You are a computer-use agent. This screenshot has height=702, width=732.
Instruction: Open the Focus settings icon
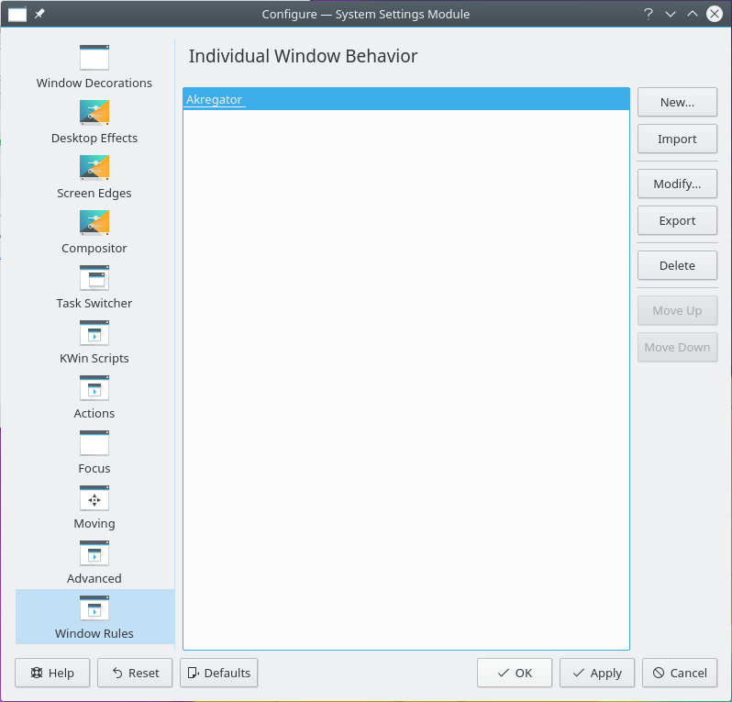(94, 443)
